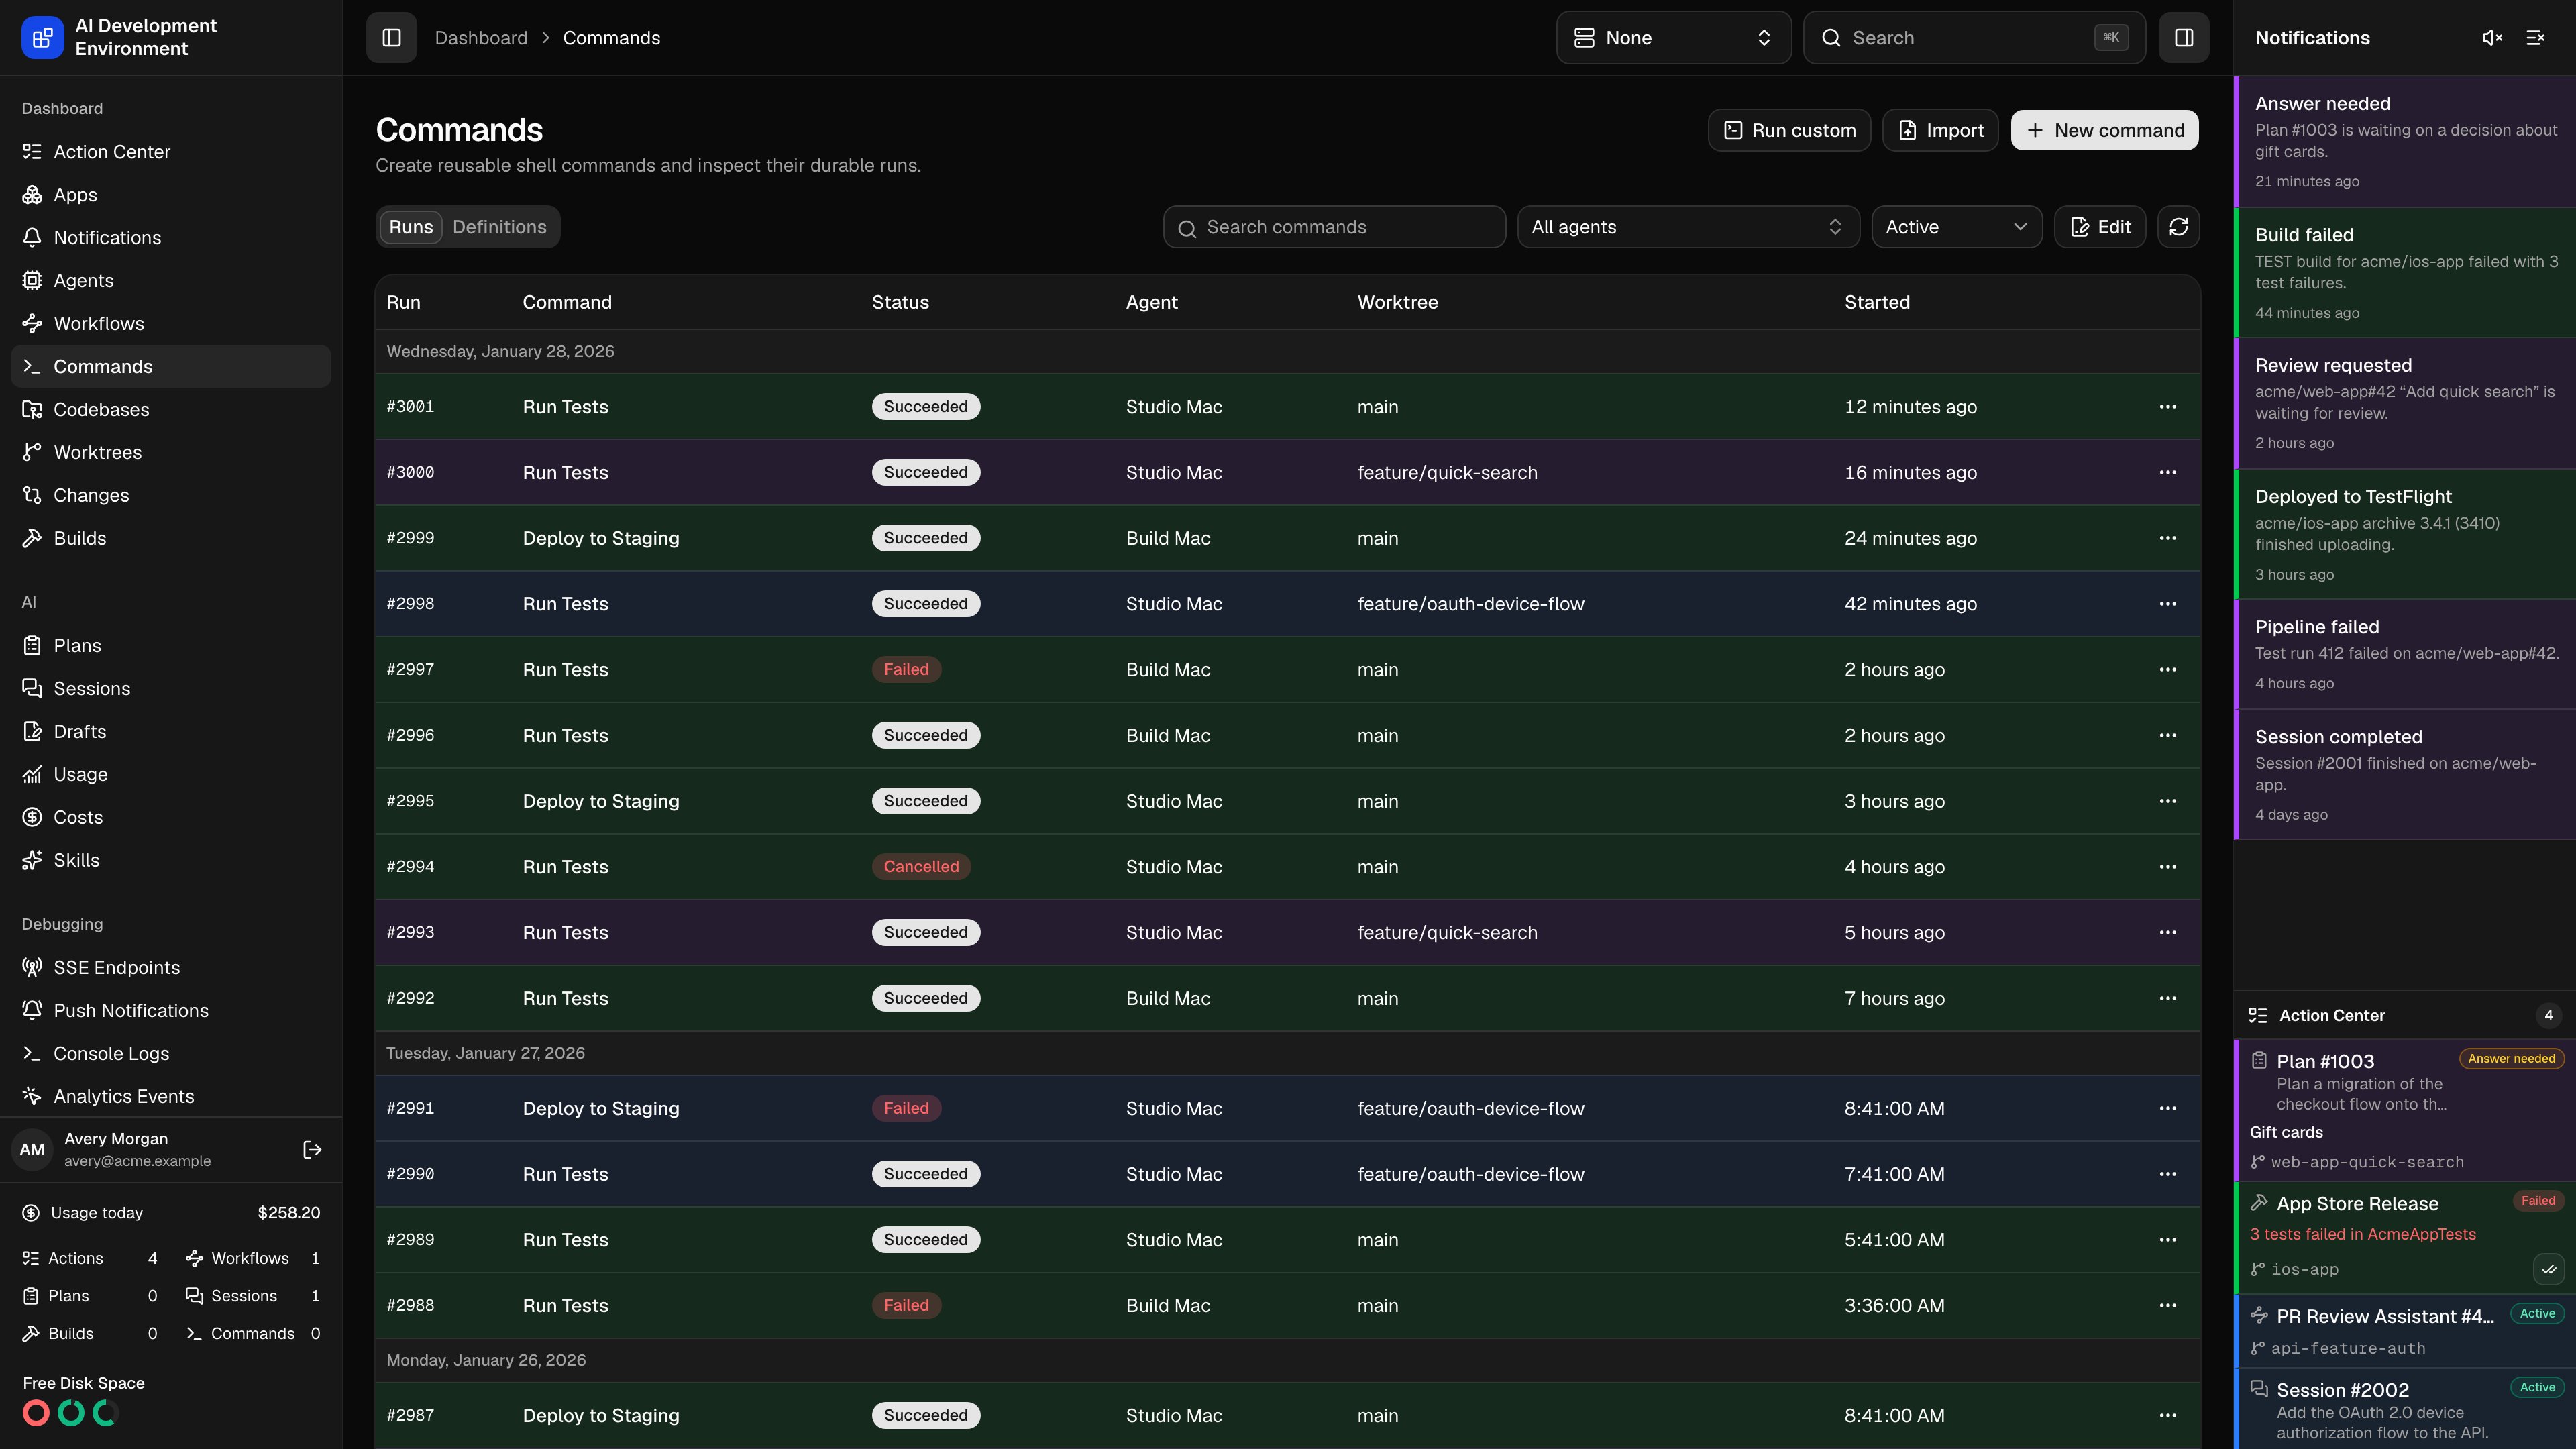Click the Dashboard breadcrumb
This screenshot has height=1449, width=2576.
coord(481,38)
